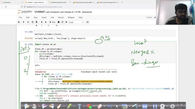Paste cells below icon
This screenshot has width=195, height=109.
point(37,22)
